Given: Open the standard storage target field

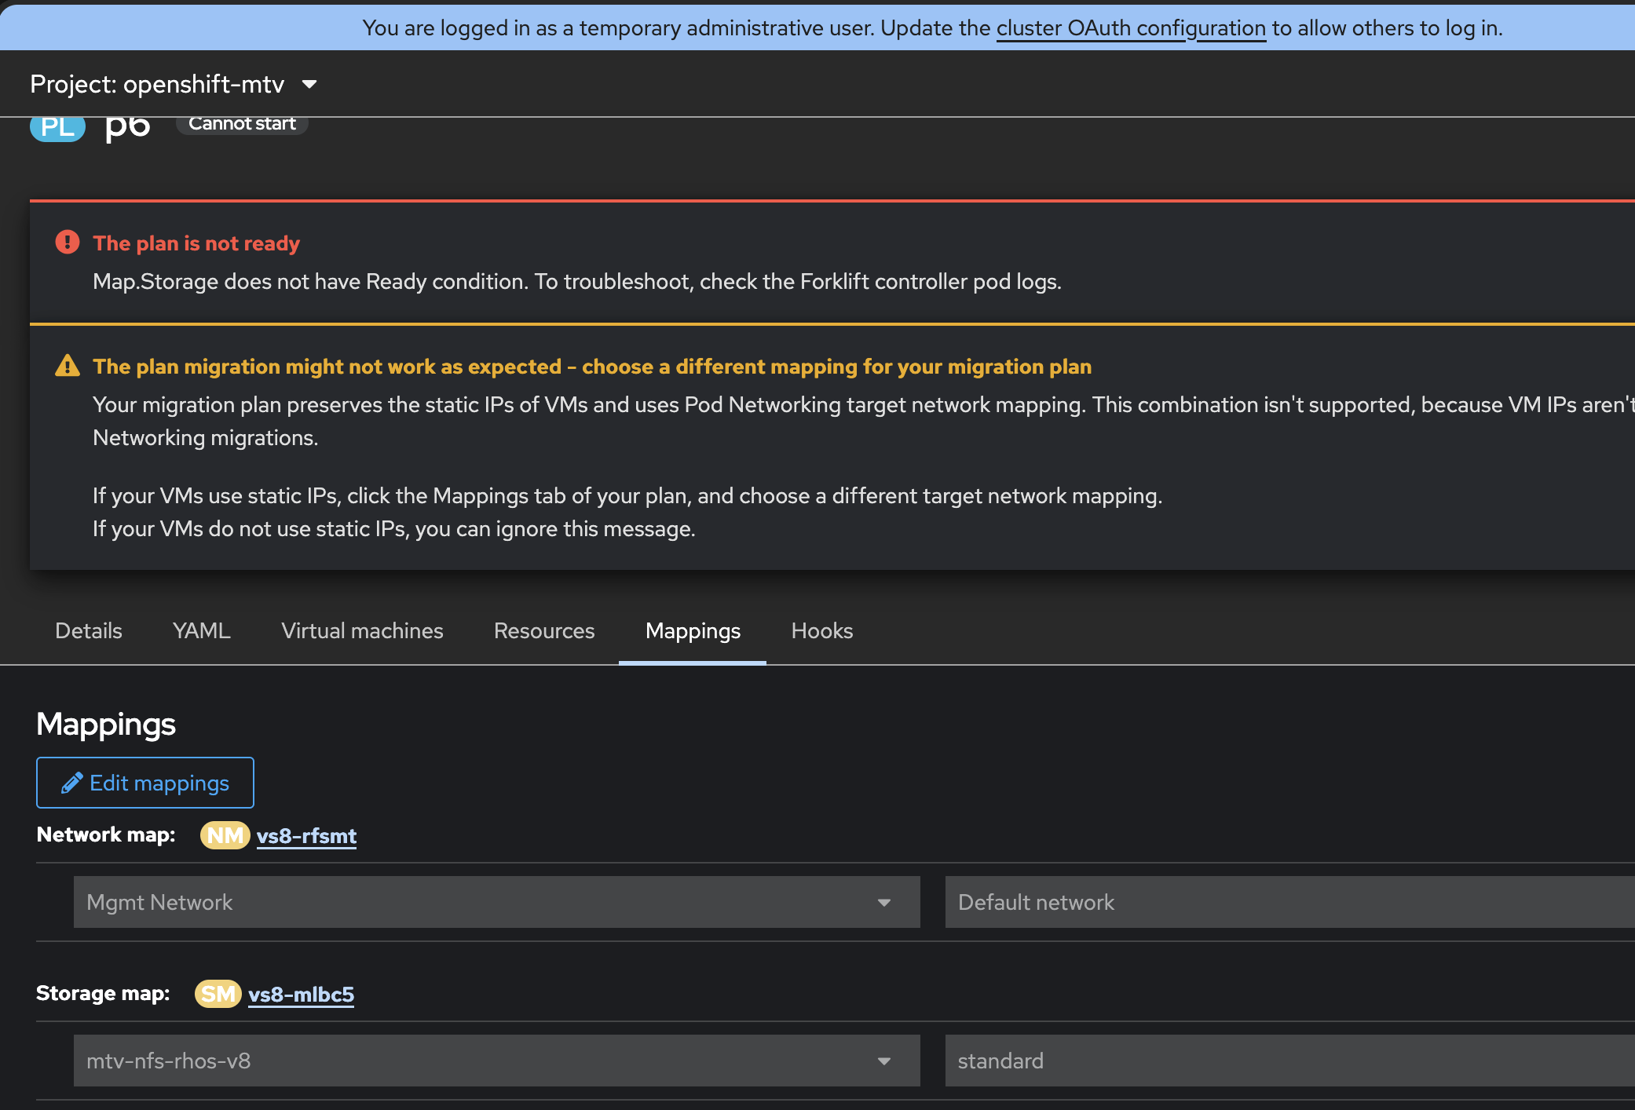Looking at the screenshot, I should click(1288, 1061).
